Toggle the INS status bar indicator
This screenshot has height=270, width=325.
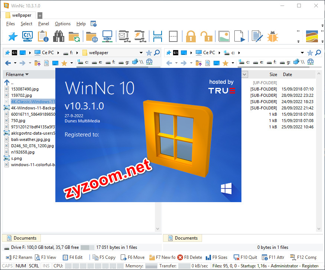point(46,266)
